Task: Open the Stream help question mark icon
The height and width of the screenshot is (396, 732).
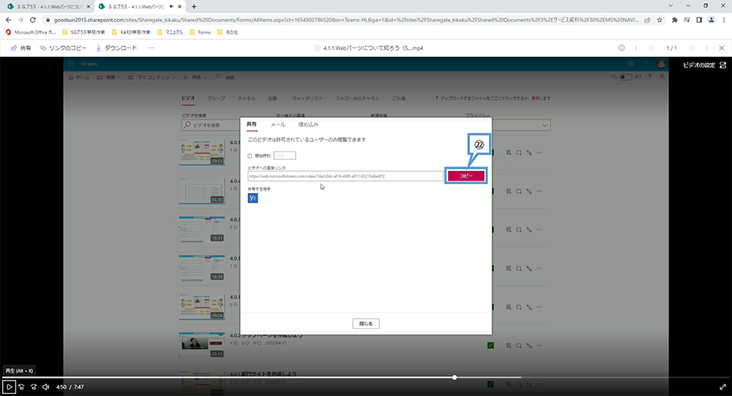Action: click(646, 64)
